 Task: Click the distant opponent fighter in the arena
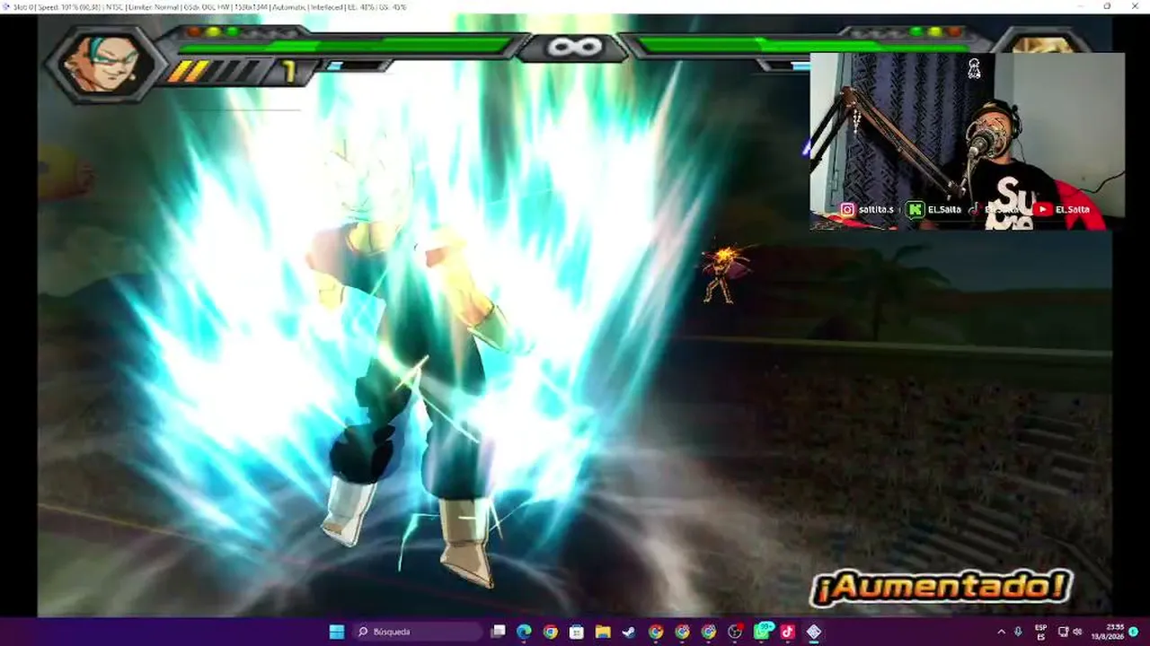pos(721,272)
